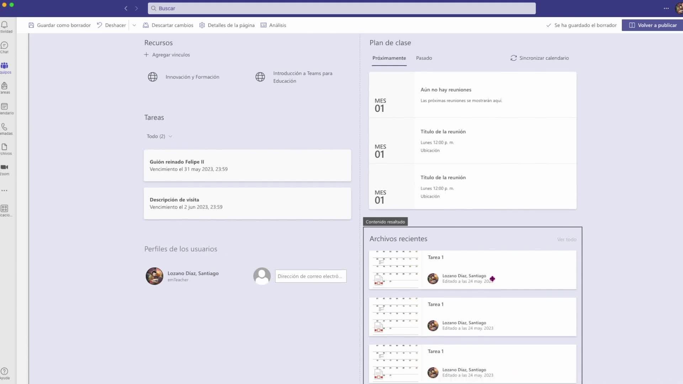Select the Próximamente tab
Viewport: 683px width, 384px height.
[x=389, y=58]
